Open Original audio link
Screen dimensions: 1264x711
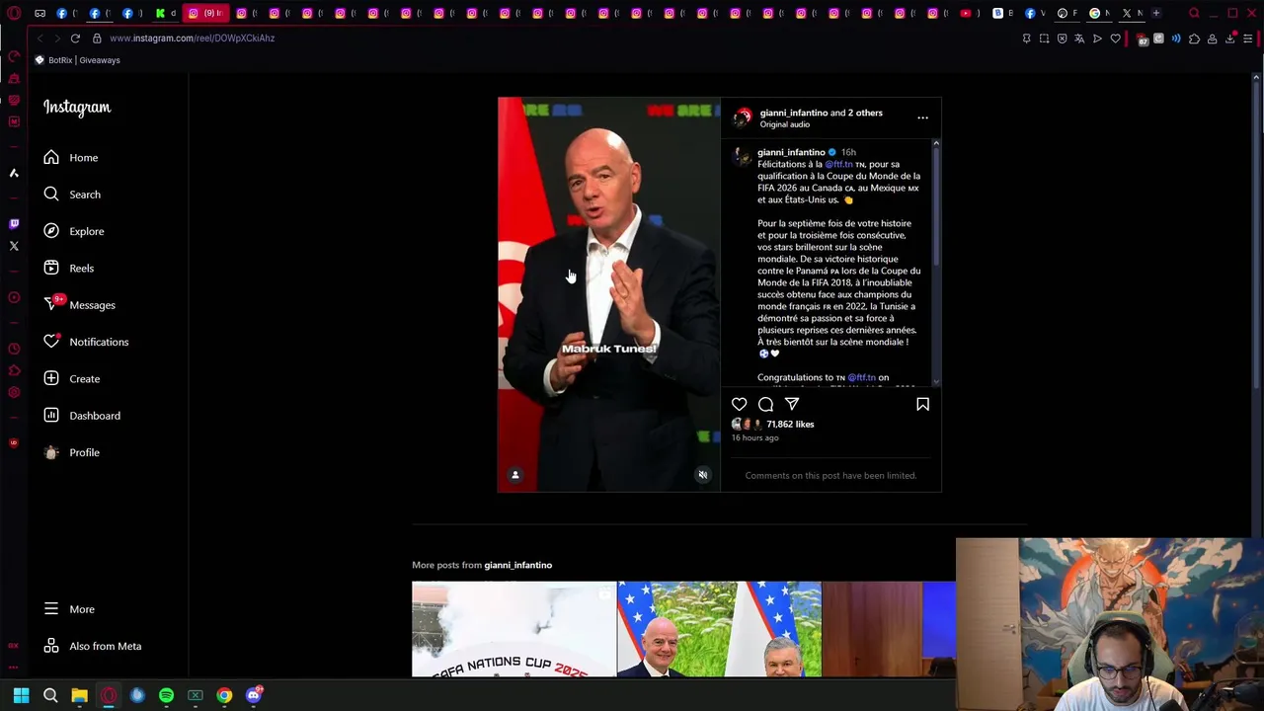(x=784, y=124)
